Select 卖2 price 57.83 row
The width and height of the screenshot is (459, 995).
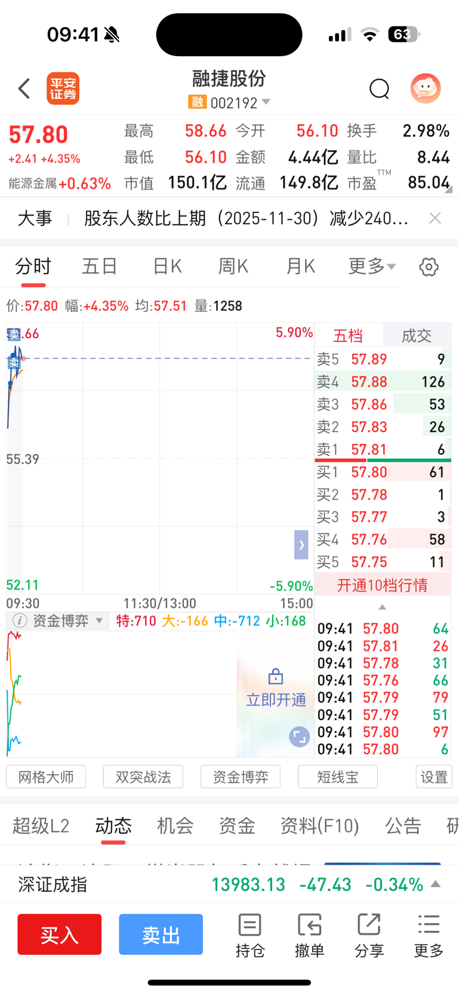[383, 427]
